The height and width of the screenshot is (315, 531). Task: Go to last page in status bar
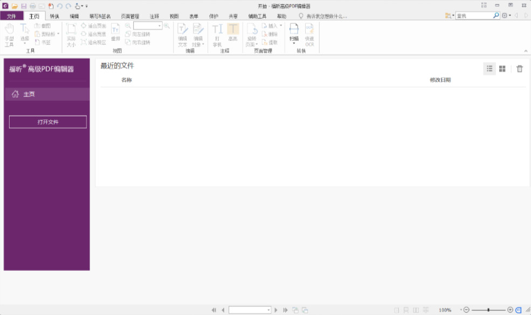coord(285,310)
